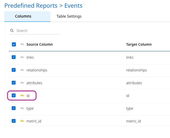This screenshot has width=170, height=138.
Task: Select the Columns tab
Action: 23,16
